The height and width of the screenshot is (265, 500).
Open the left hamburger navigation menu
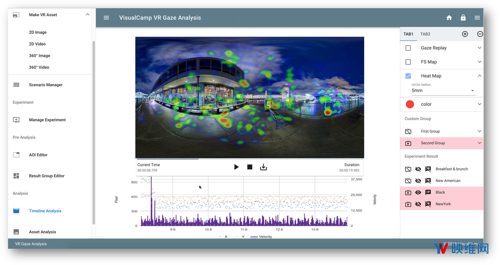coord(106,18)
